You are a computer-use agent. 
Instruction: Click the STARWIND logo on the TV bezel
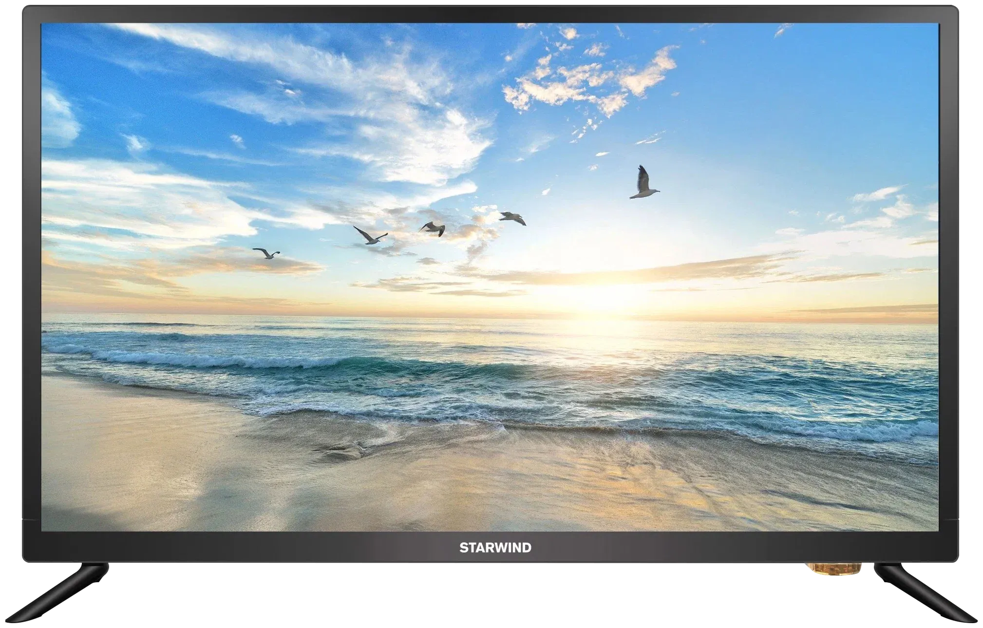495,548
